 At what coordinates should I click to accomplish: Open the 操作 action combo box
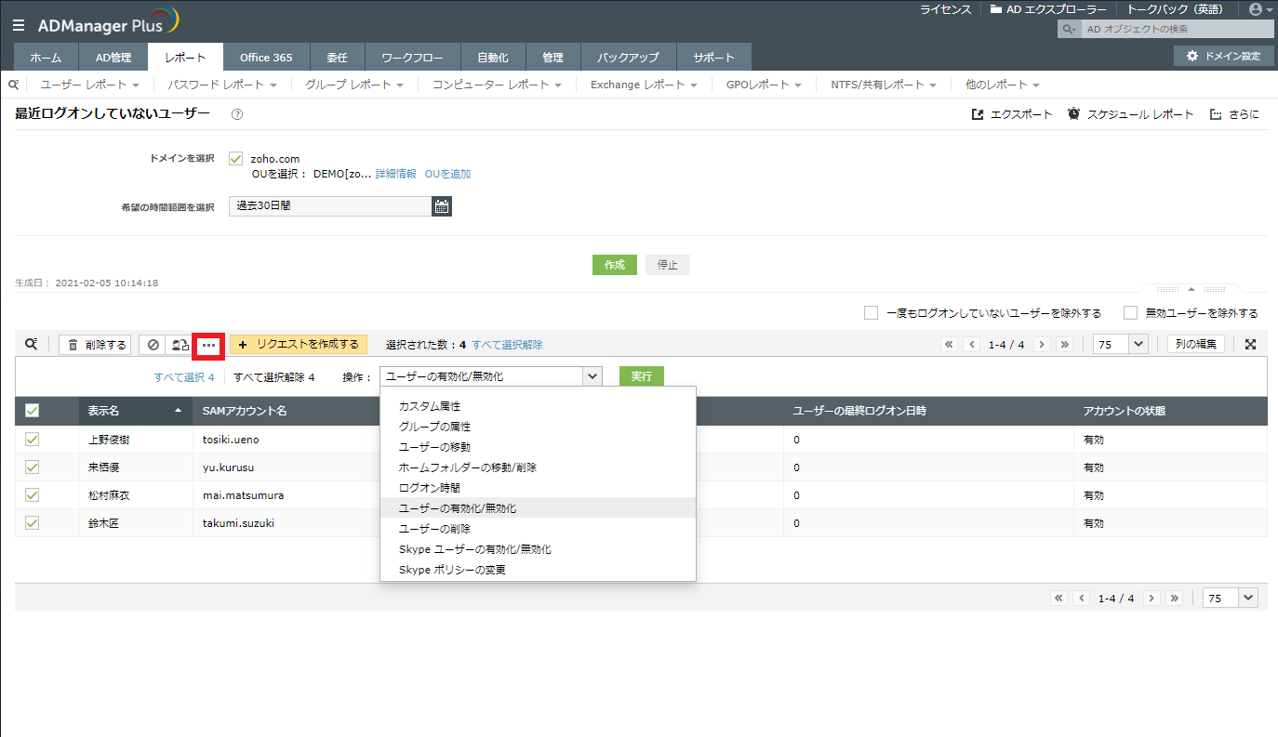[490, 376]
